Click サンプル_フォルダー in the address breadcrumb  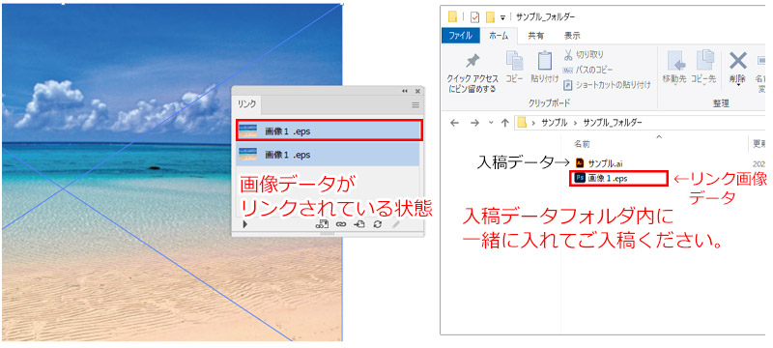click(x=613, y=123)
